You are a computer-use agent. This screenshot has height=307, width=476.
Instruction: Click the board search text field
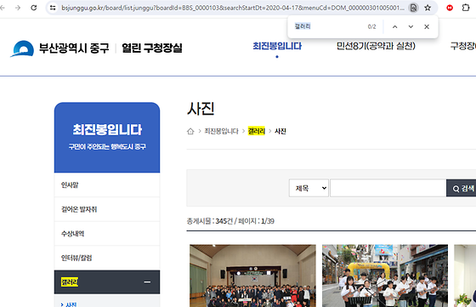388,188
